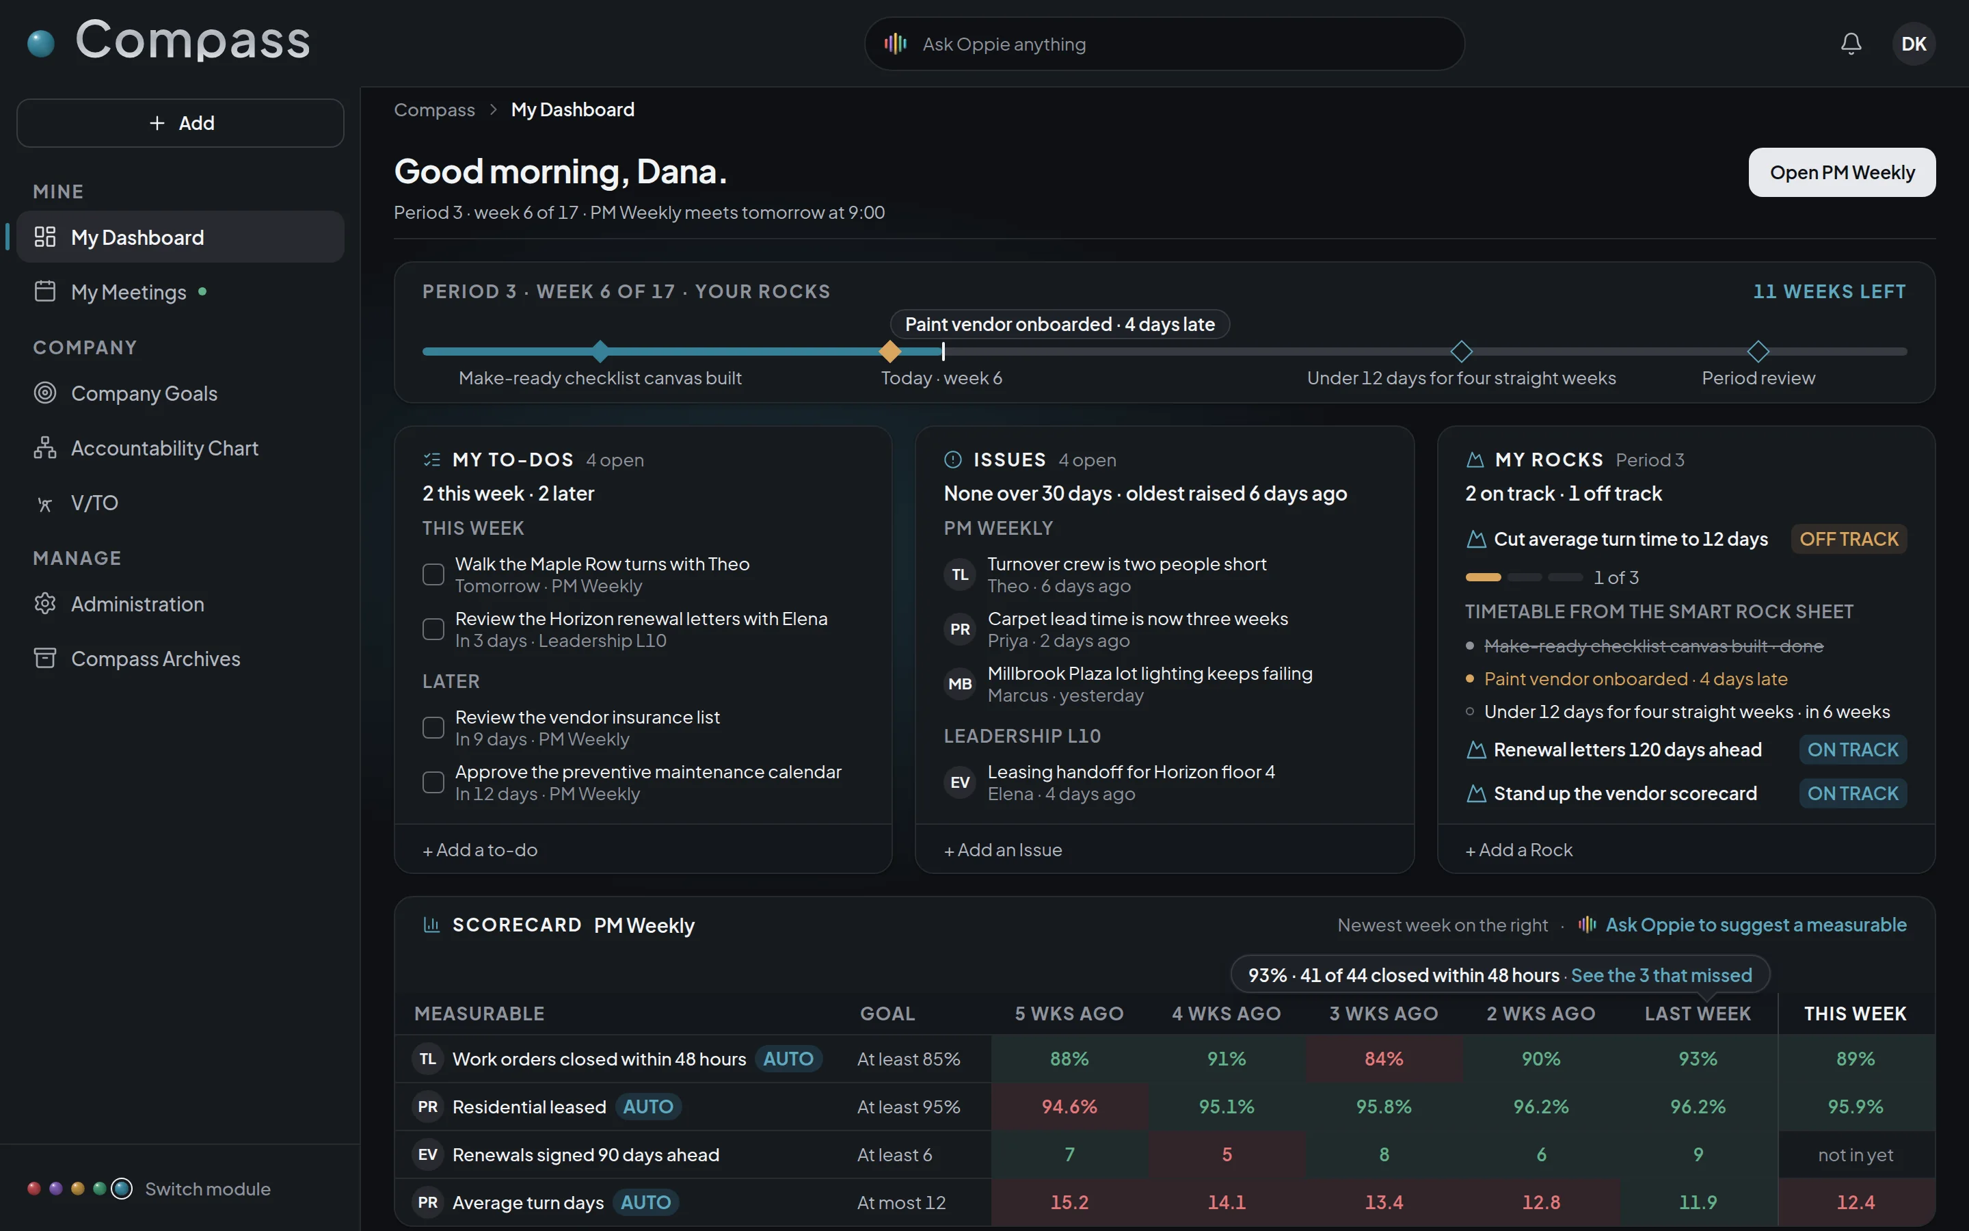This screenshot has width=1969, height=1231.
Task: Click the Add button in sidebar
Action: pyautogui.click(x=180, y=123)
